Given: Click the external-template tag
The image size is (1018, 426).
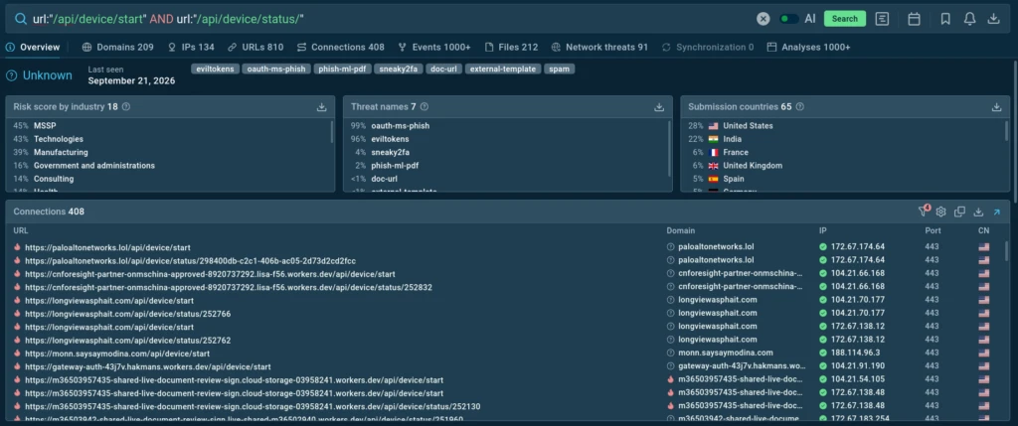Looking at the screenshot, I should point(502,69).
